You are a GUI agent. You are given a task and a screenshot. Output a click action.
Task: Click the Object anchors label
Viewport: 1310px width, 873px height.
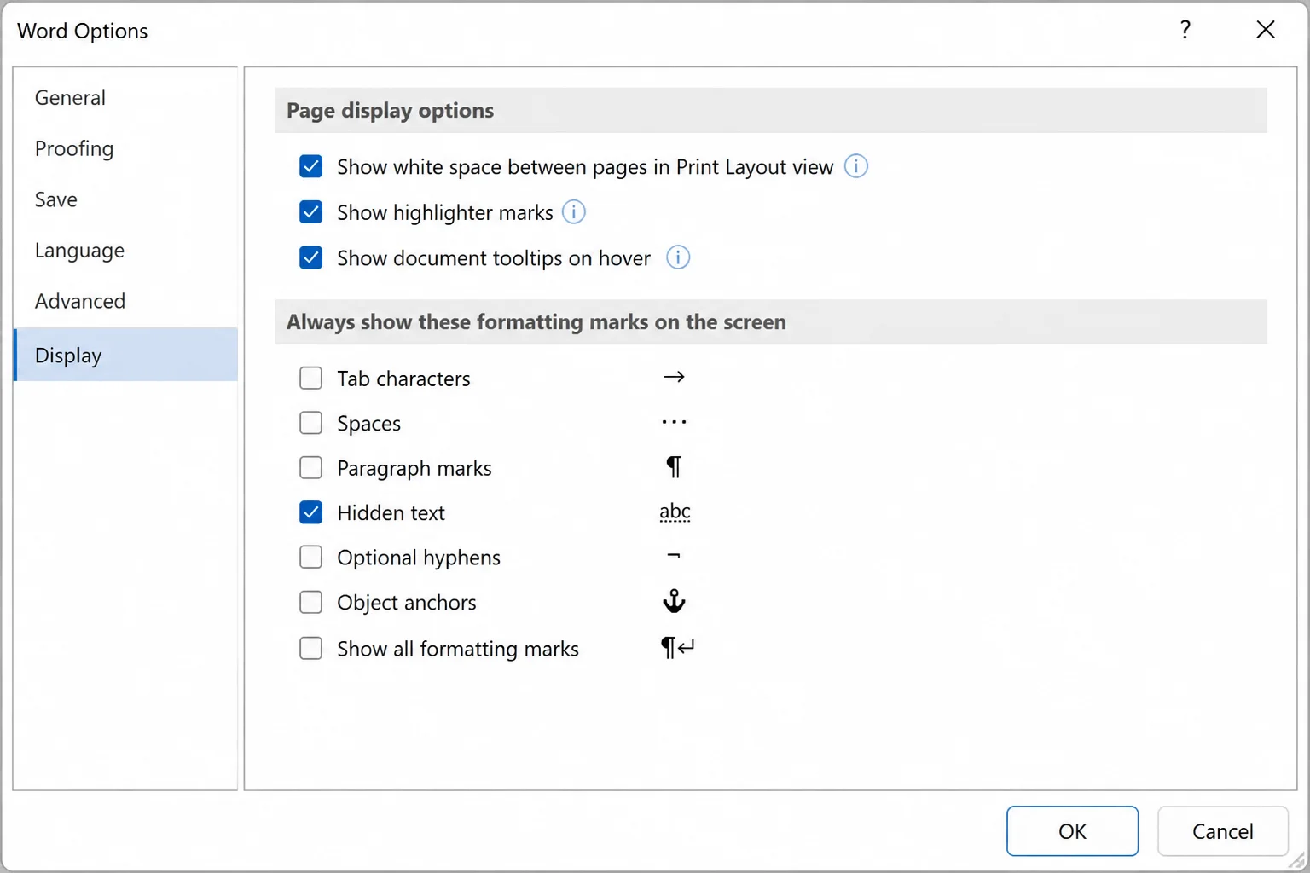407,603
